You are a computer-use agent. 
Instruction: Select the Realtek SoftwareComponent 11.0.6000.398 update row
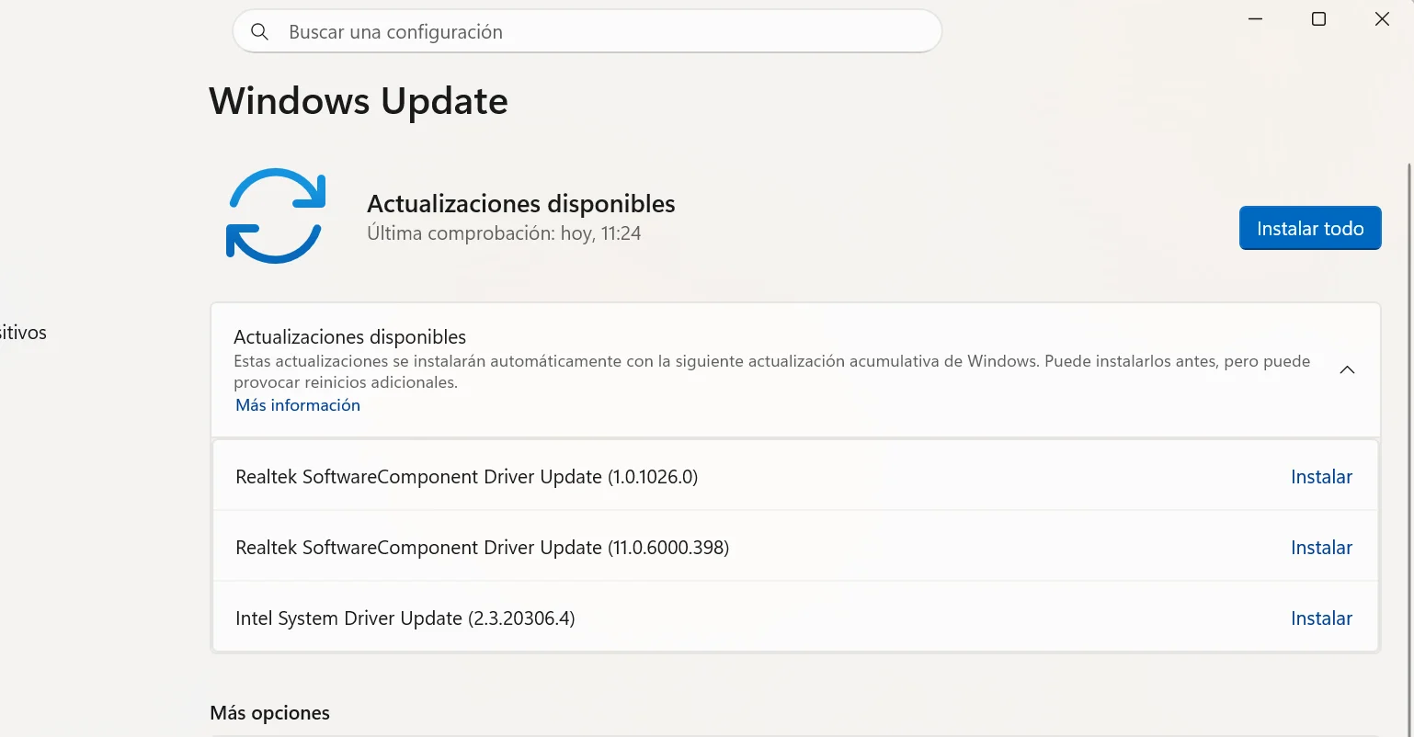click(795, 547)
